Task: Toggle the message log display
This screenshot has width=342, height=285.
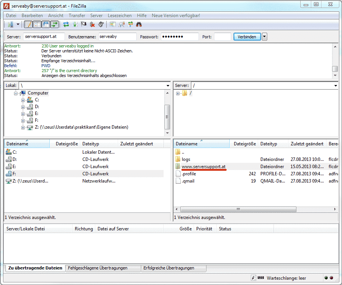Action: click(28, 24)
